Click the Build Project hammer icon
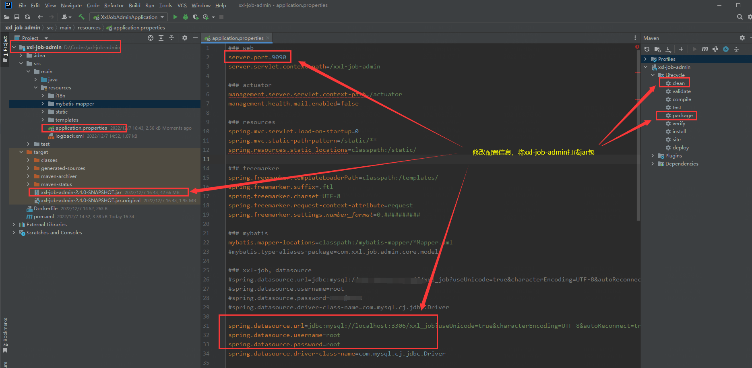The image size is (752, 368). (81, 17)
